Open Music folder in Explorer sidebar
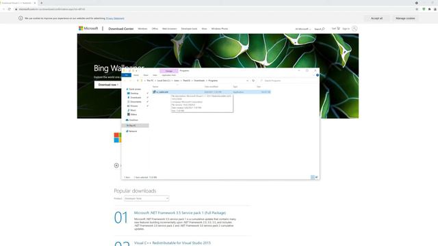Viewport: 438px width, 246px height. point(133,110)
